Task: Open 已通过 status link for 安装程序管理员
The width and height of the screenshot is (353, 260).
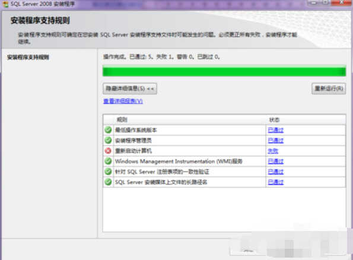Action: [275, 140]
